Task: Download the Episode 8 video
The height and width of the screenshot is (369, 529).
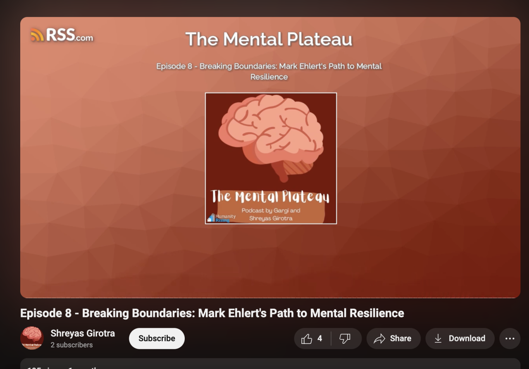Action: point(460,339)
